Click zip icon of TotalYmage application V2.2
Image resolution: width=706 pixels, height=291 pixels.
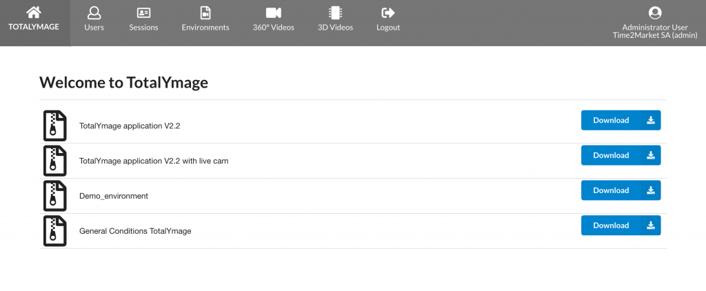(54, 126)
